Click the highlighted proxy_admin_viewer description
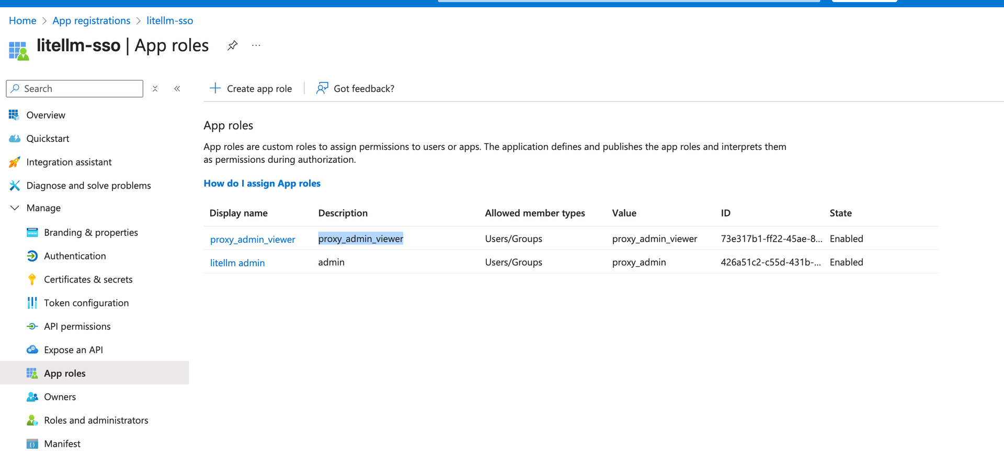Screen dimensions: 1004x451 click(x=361, y=239)
